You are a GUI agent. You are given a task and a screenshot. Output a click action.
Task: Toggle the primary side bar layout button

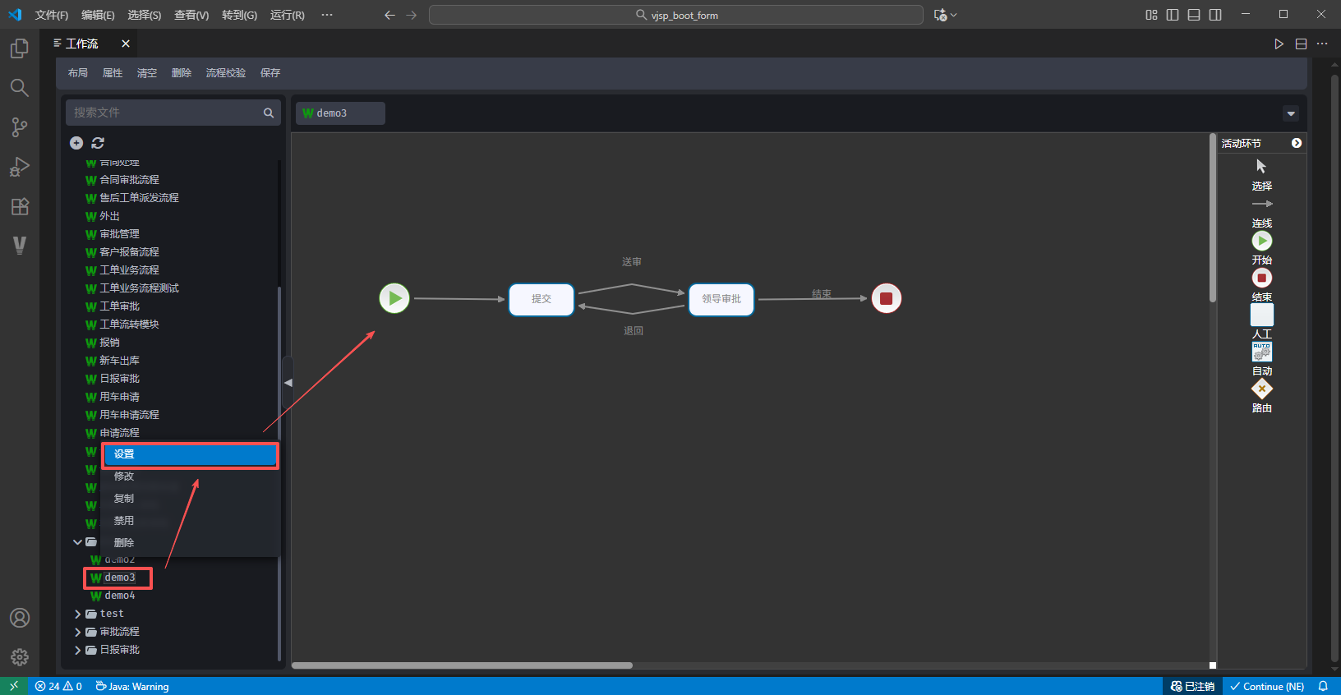tap(1173, 15)
